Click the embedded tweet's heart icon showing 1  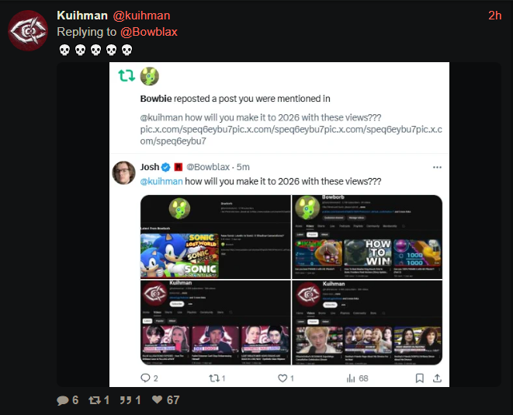click(x=282, y=378)
